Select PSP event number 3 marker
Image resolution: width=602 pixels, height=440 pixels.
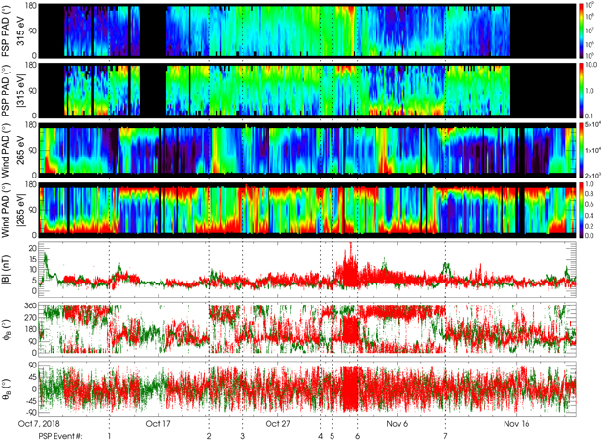click(242, 436)
